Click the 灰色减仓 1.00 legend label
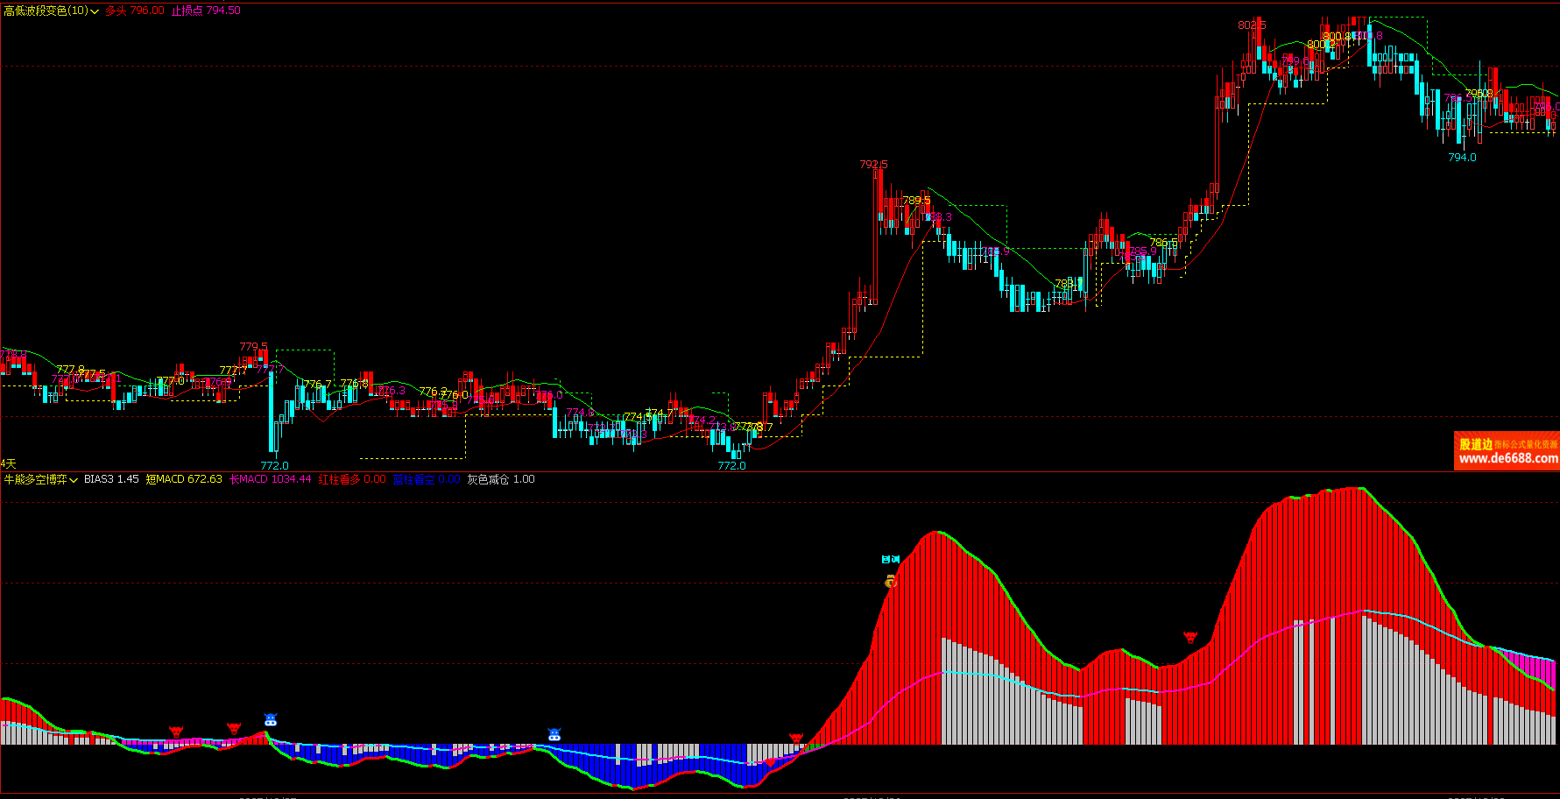 point(501,479)
